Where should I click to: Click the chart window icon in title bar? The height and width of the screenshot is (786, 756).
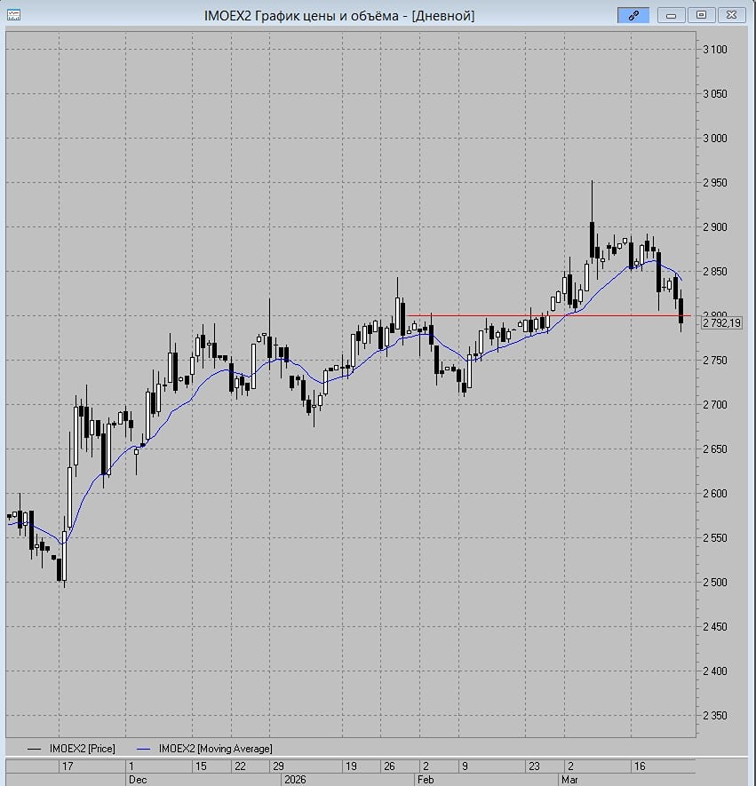pos(13,15)
